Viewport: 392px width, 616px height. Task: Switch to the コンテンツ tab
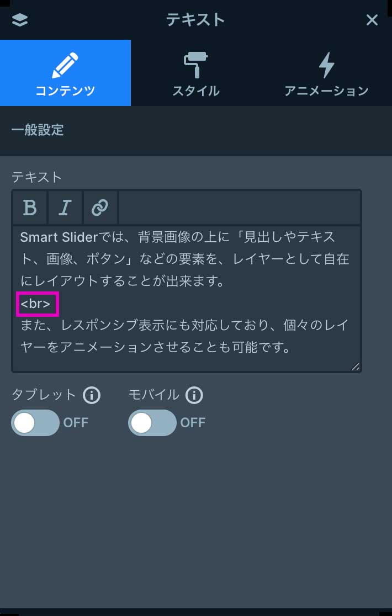[65, 73]
